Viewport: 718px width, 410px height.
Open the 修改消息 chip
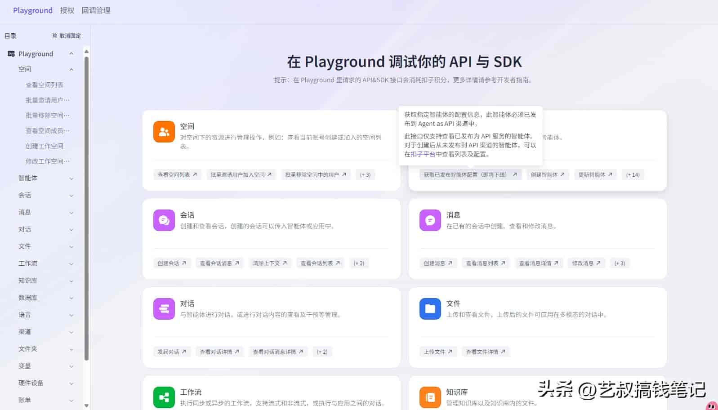[586, 263]
